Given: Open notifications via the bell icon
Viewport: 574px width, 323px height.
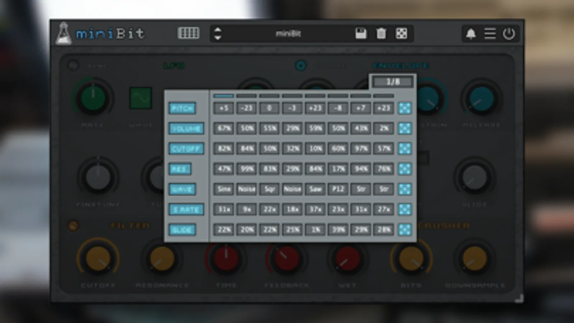Looking at the screenshot, I should (x=471, y=34).
